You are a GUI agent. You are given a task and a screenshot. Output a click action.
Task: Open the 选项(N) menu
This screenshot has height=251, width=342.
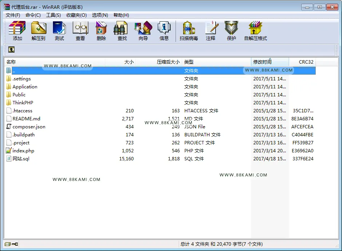click(x=100, y=15)
